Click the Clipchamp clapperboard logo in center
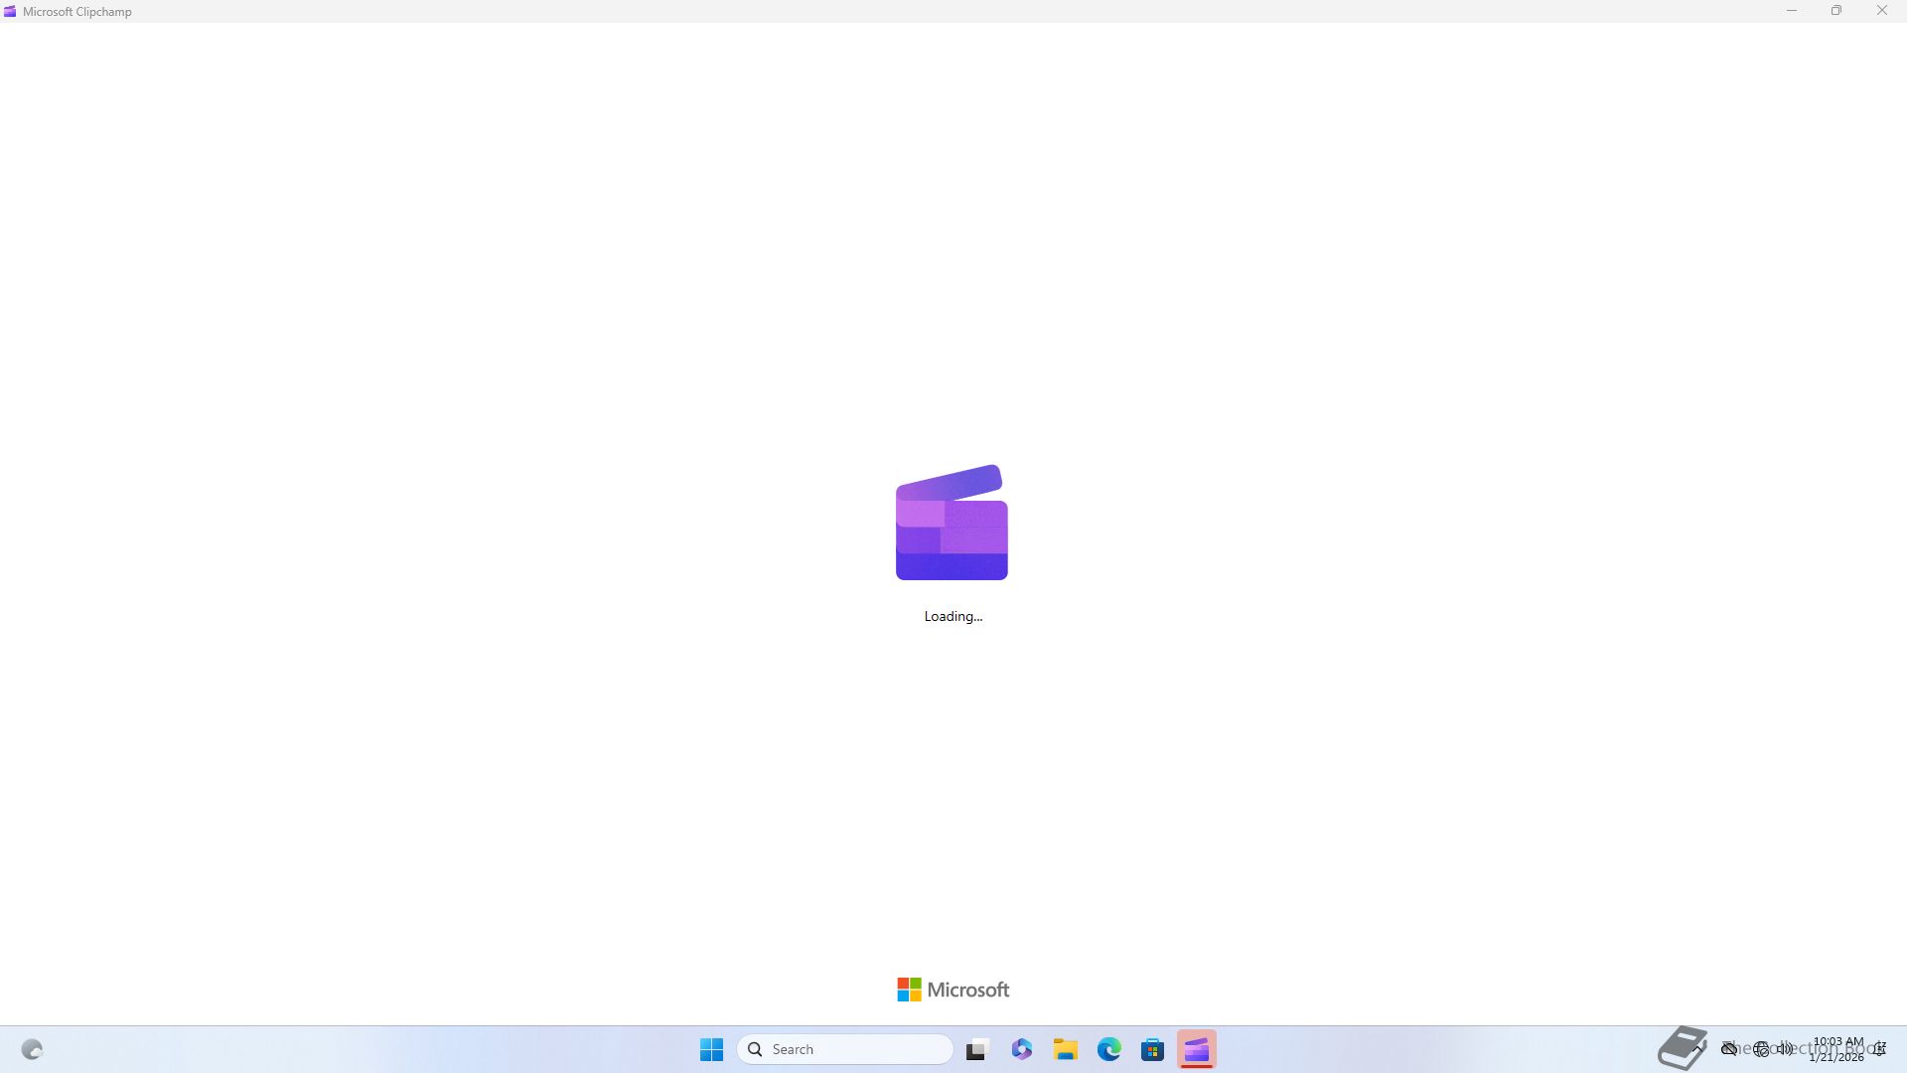Screen dimensions: 1907x1073 tap(952, 523)
